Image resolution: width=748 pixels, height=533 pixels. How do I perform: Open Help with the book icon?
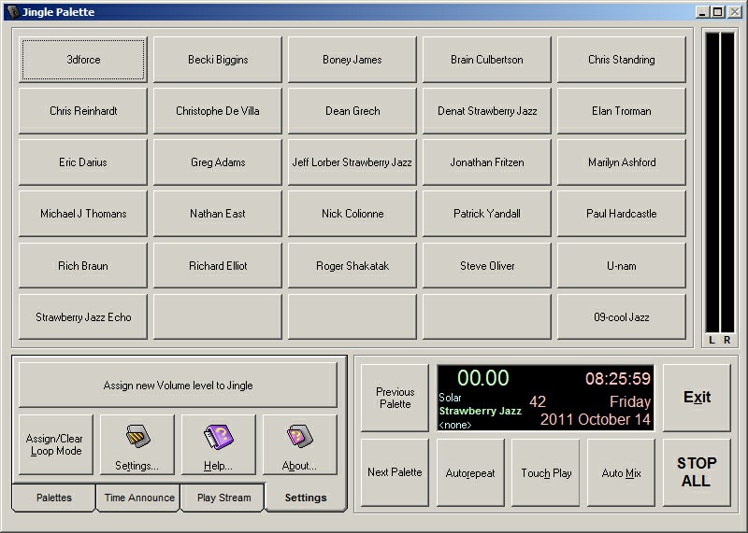pos(218,445)
